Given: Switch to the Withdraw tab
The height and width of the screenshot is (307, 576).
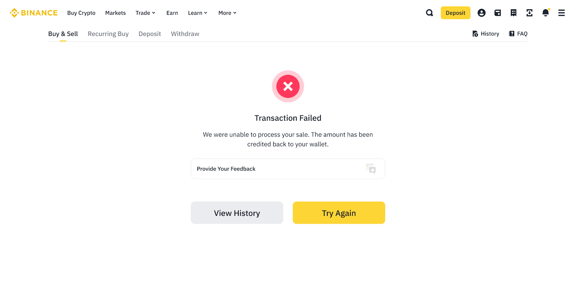Looking at the screenshot, I should (185, 34).
